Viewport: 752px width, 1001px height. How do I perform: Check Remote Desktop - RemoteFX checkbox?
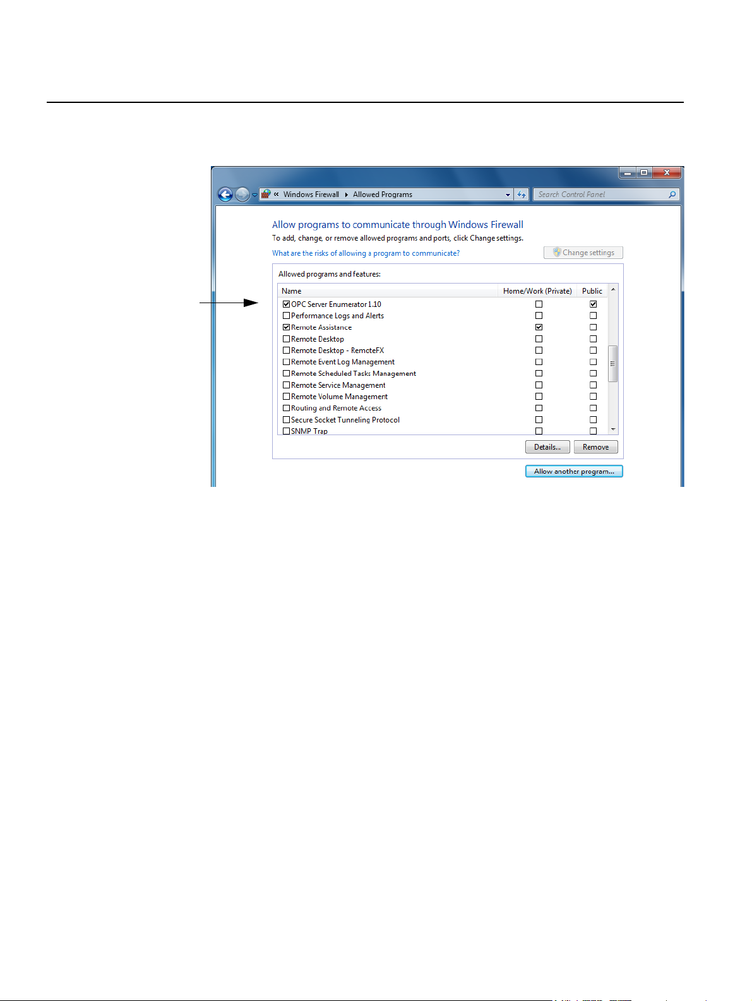pyautogui.click(x=287, y=351)
